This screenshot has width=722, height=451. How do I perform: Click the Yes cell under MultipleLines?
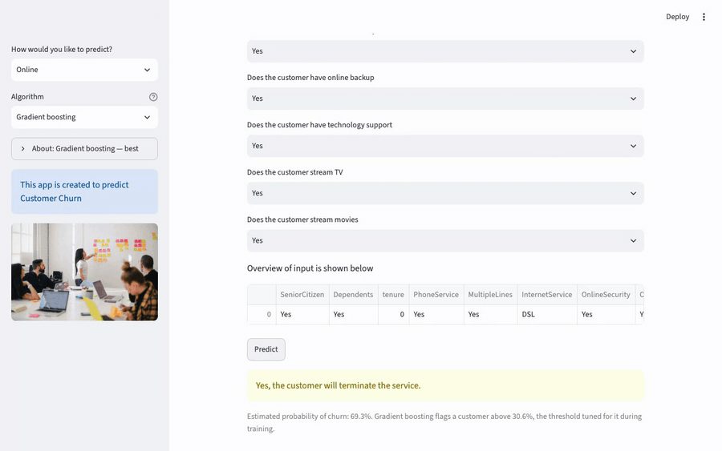tap(490, 315)
